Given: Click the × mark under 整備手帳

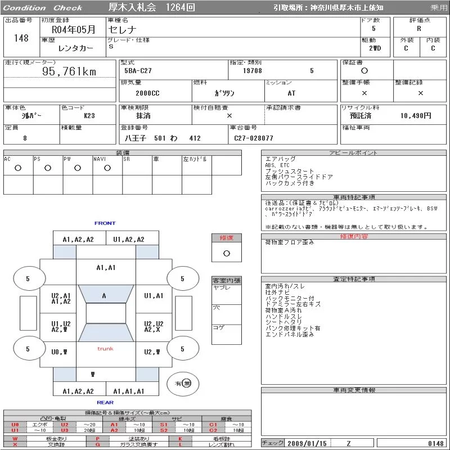Looking at the screenshot, I should (364, 93).
